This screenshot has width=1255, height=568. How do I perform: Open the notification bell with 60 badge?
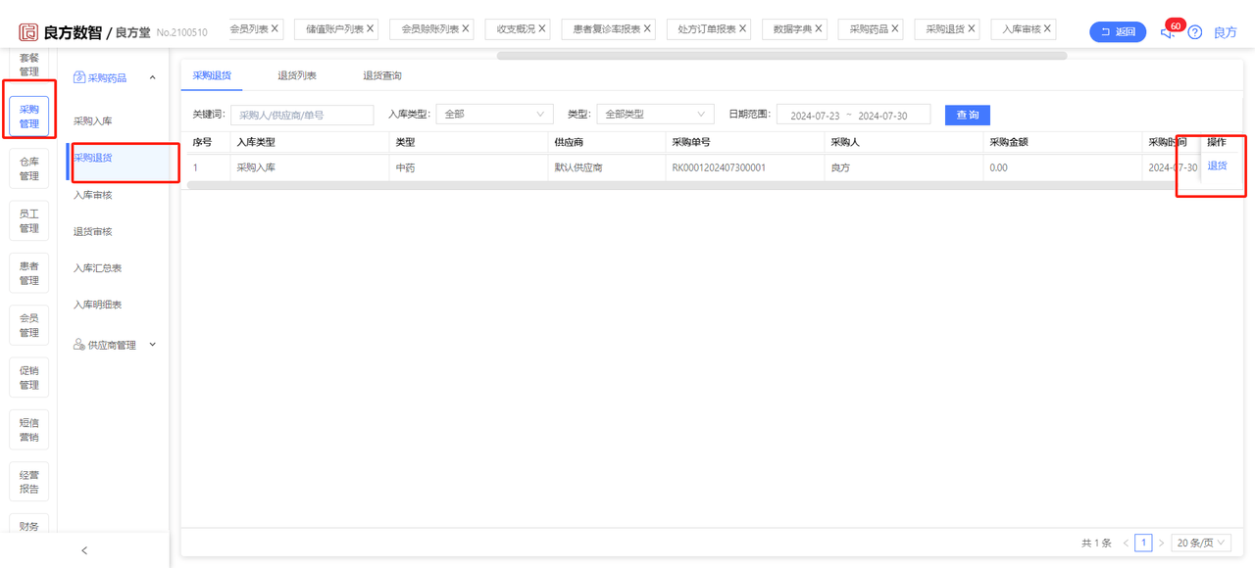1167,32
